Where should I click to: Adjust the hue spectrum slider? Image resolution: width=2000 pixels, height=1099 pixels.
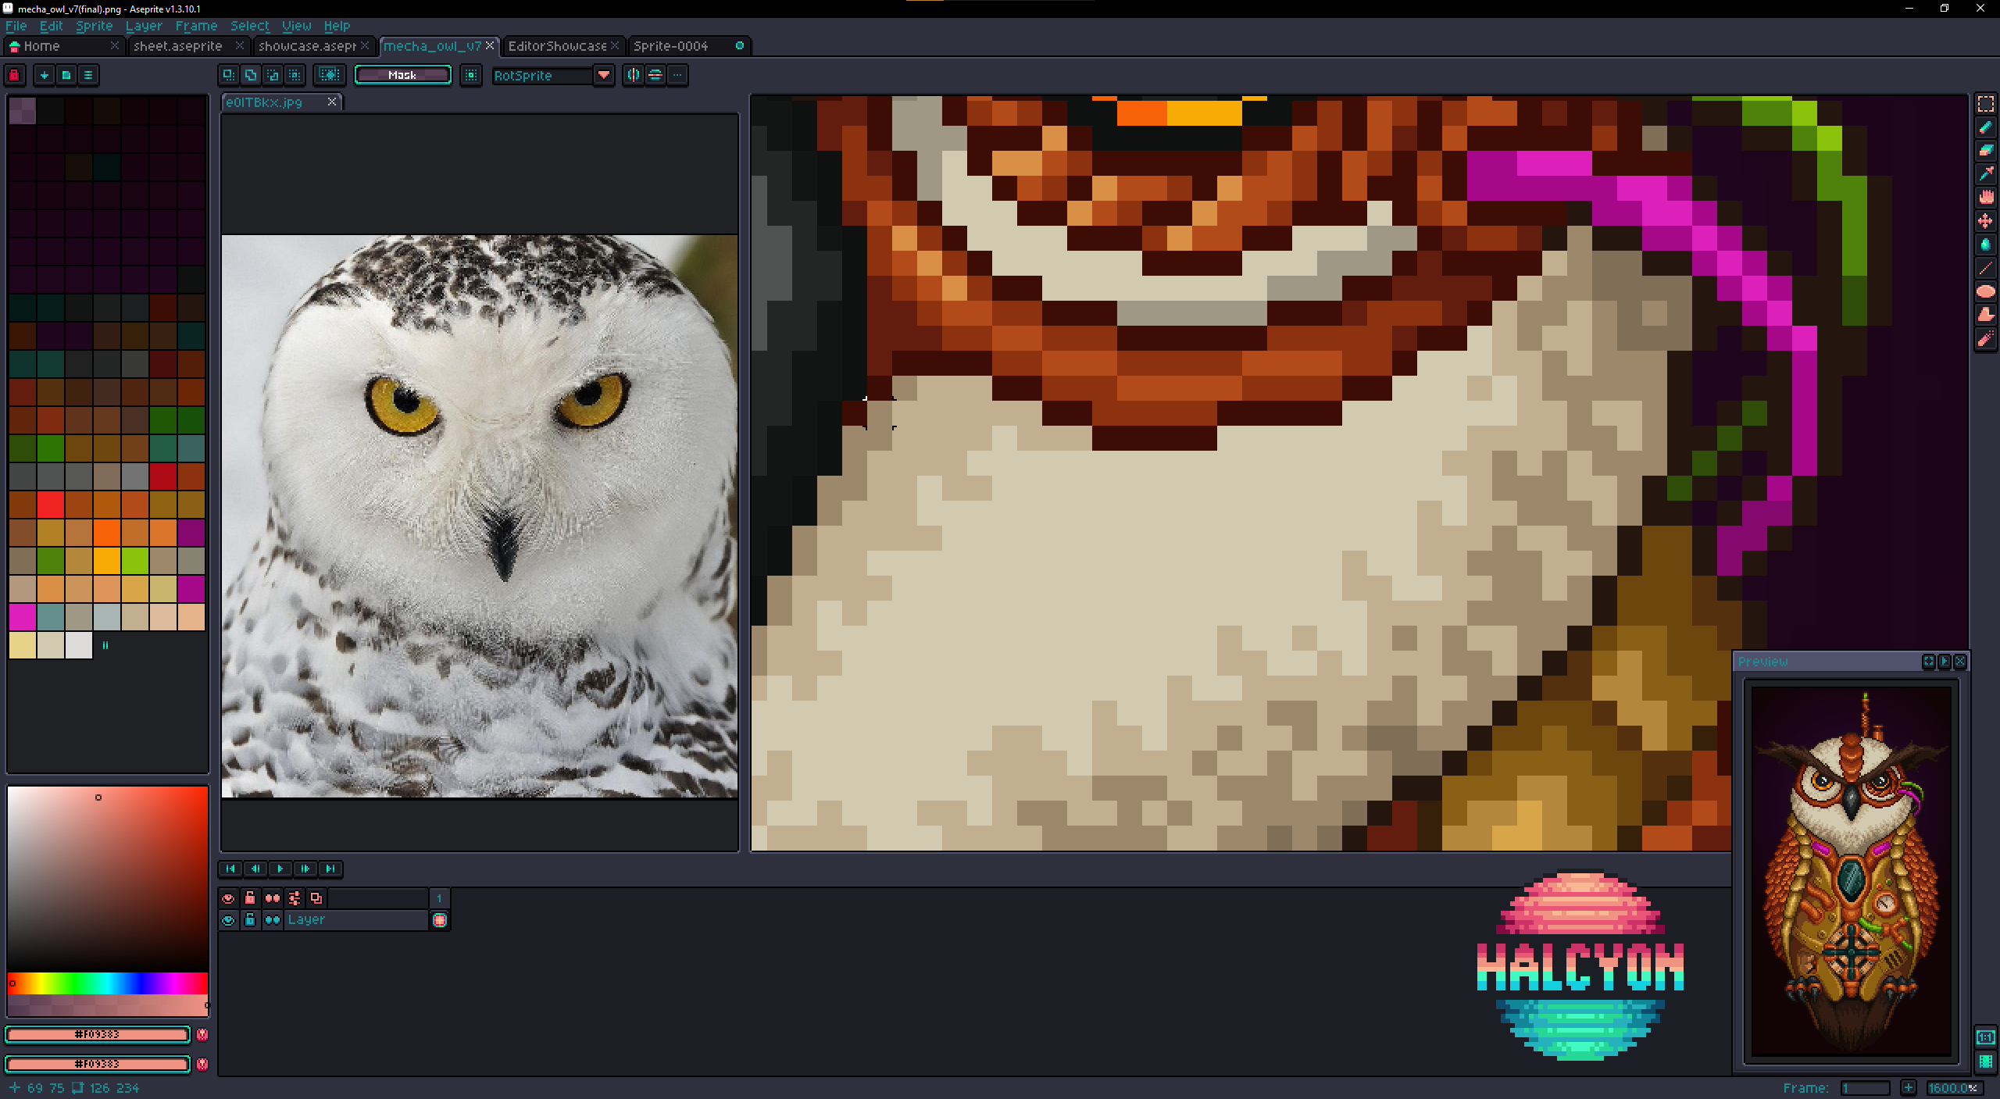pos(108,983)
